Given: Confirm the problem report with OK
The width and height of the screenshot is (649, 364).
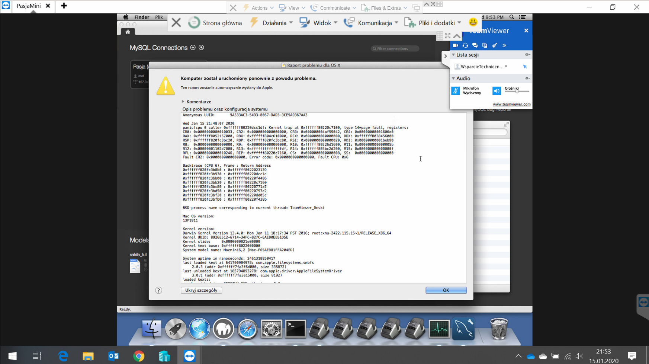Looking at the screenshot, I should coord(446,290).
